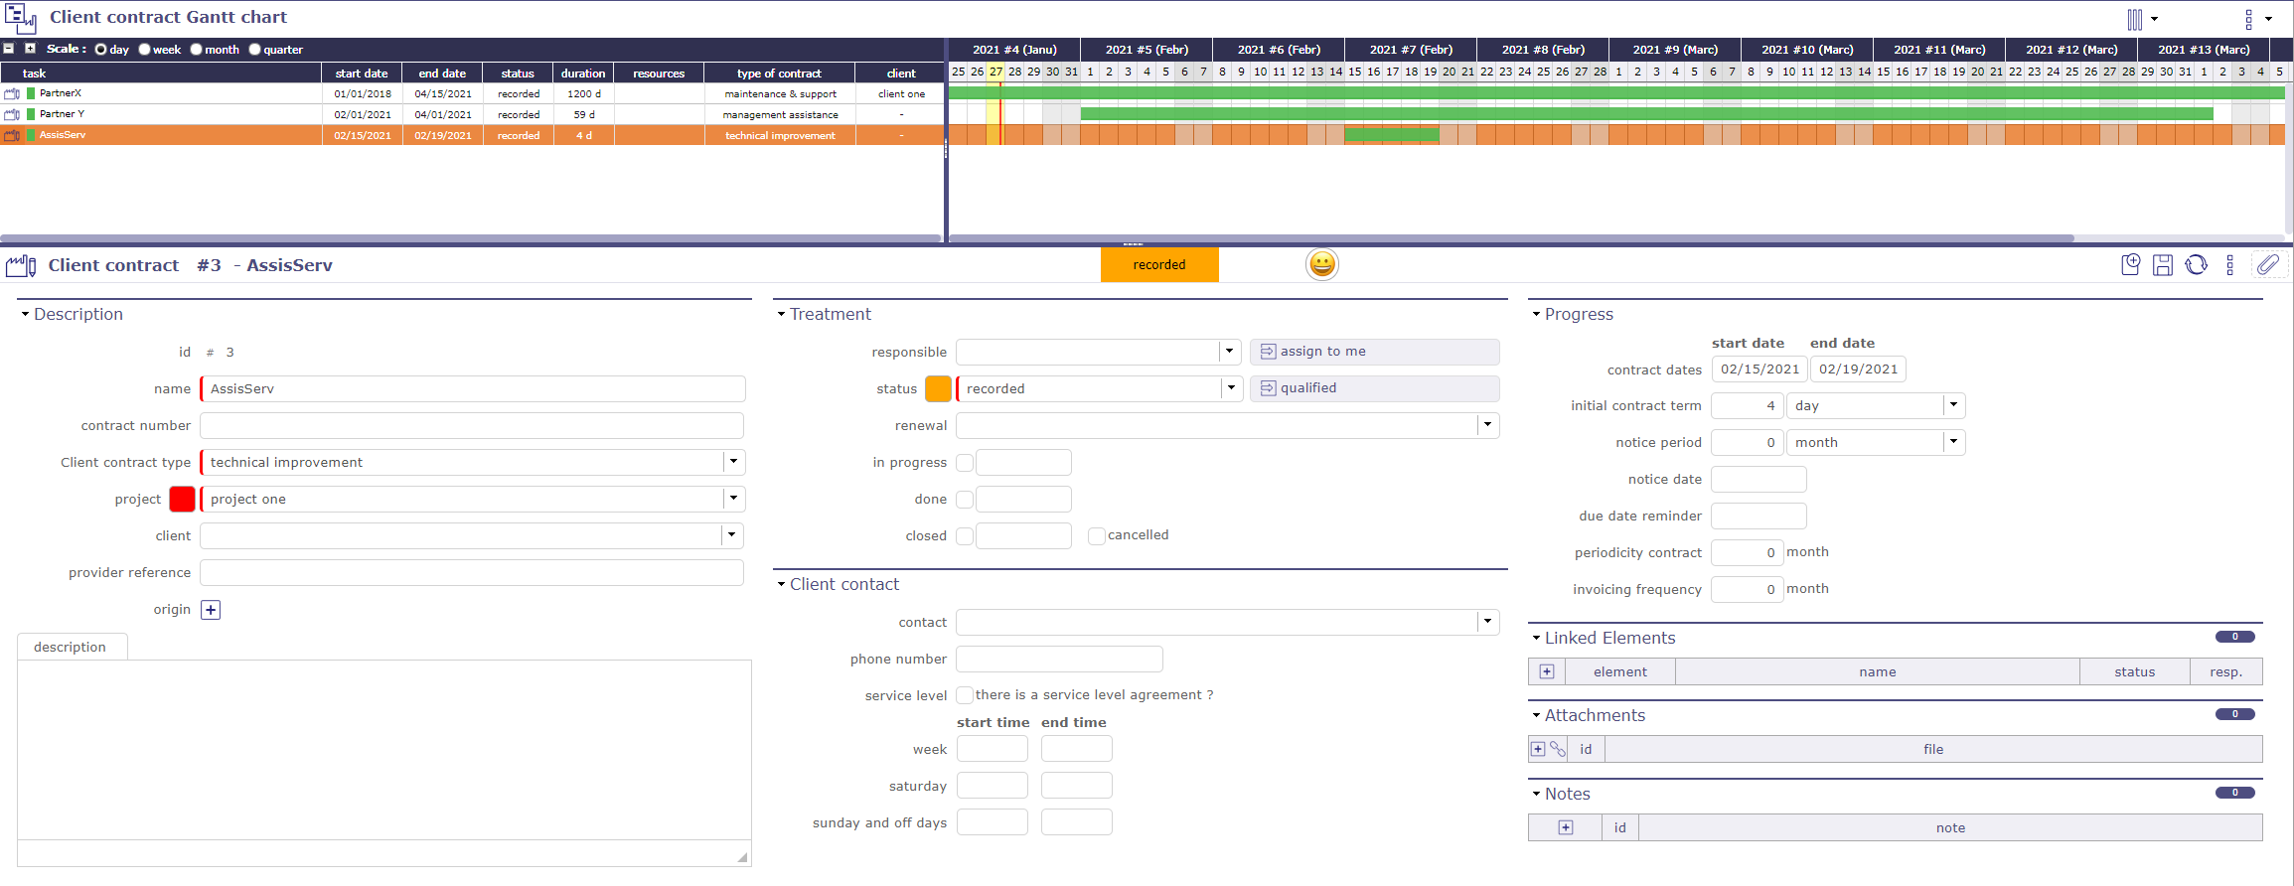Image resolution: width=2294 pixels, height=886 pixels.
Task: Click the contract start date field
Action: click(1759, 369)
